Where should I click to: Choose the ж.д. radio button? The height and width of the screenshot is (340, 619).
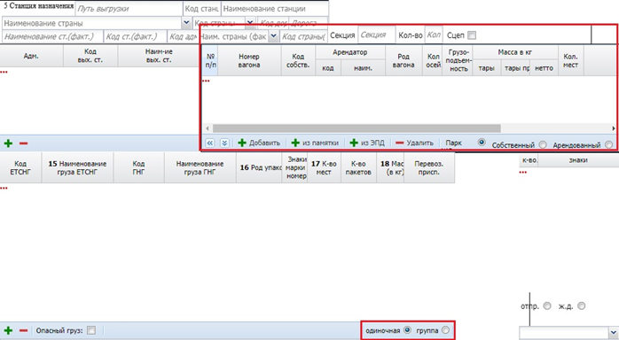pyautogui.click(x=581, y=305)
